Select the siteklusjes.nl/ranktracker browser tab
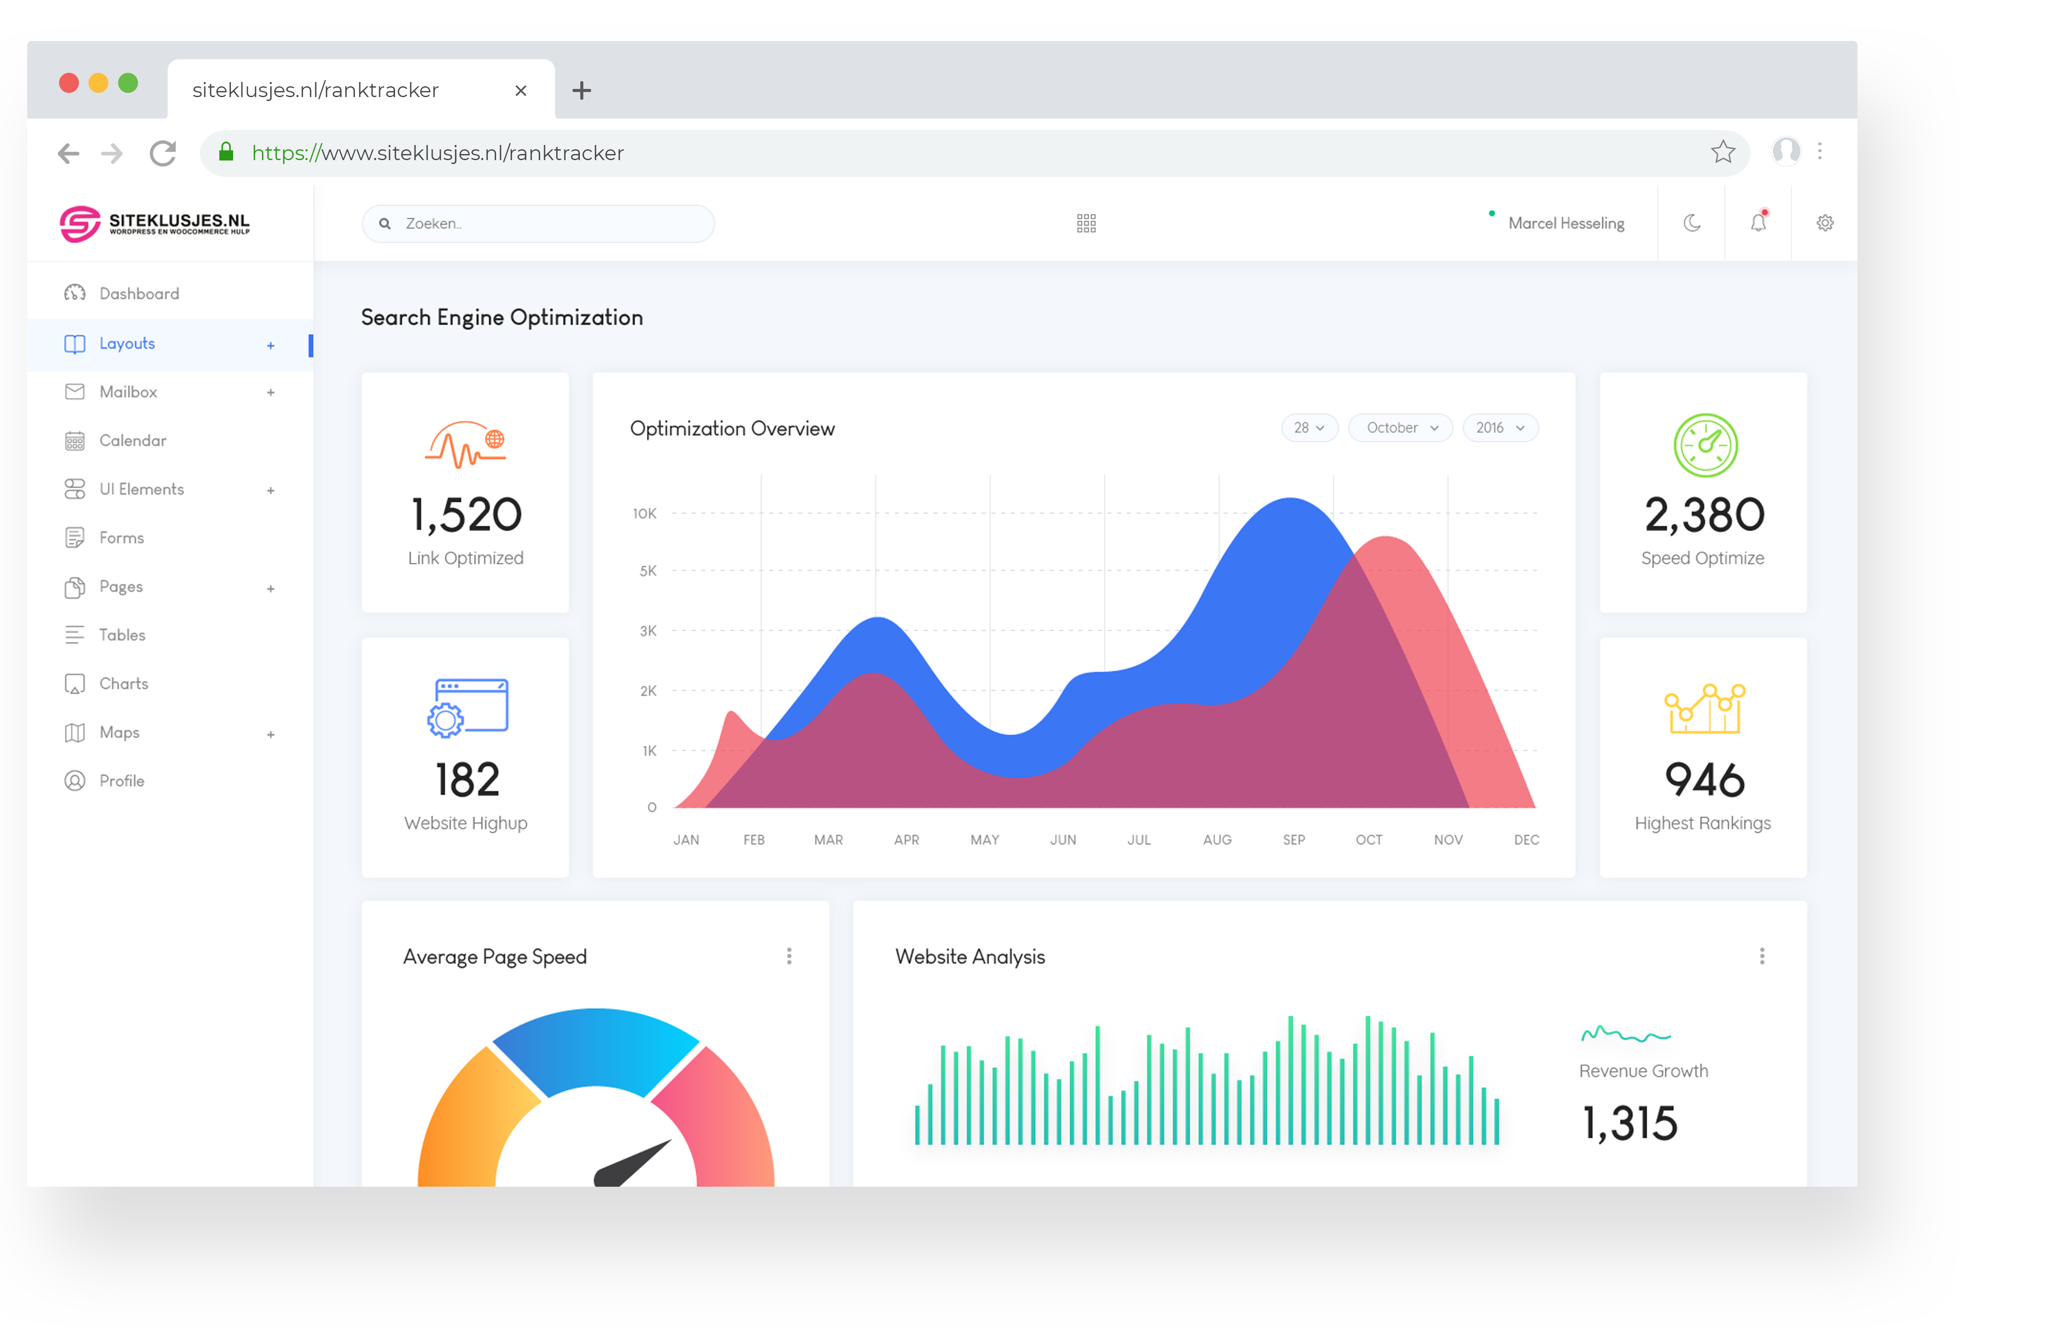Viewport: 2047px width, 1330px height. [361, 89]
